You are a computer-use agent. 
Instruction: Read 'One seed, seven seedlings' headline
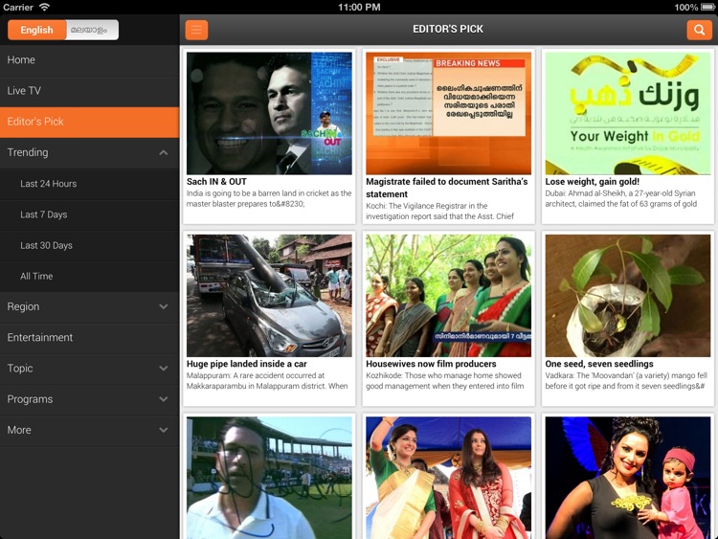point(599,364)
